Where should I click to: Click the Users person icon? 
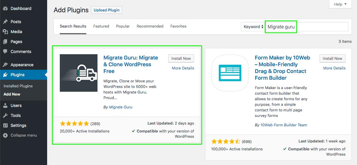click(x=5, y=106)
